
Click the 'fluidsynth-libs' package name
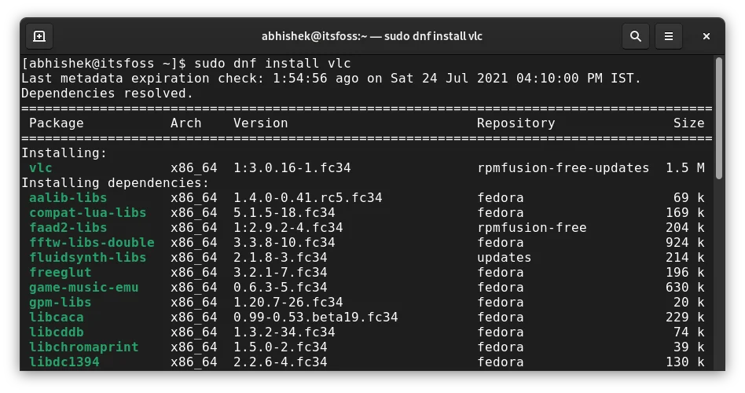click(x=87, y=258)
